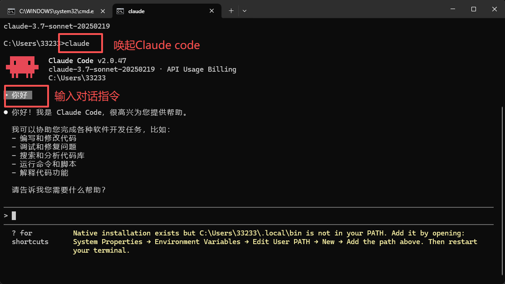This screenshot has height=284, width=505.
Task: Click the red Claude Code mascot logo
Action: click(x=20, y=67)
